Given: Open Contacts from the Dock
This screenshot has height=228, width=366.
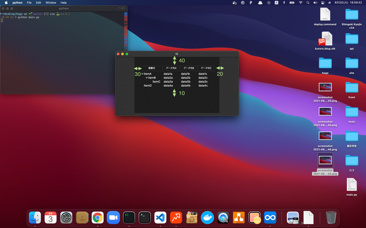Looking at the screenshot, I should pyautogui.click(x=82, y=217).
